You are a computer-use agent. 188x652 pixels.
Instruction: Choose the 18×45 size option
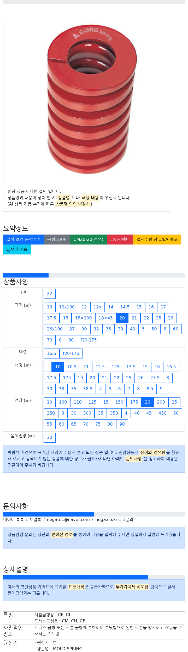[x=105, y=318]
